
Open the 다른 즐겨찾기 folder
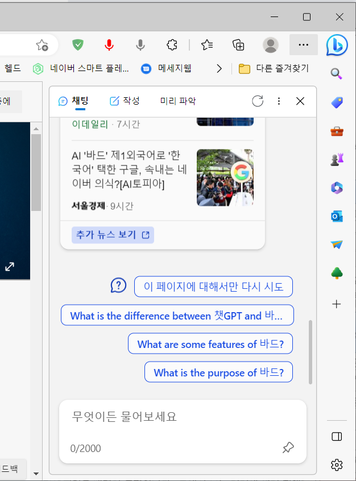(x=274, y=68)
